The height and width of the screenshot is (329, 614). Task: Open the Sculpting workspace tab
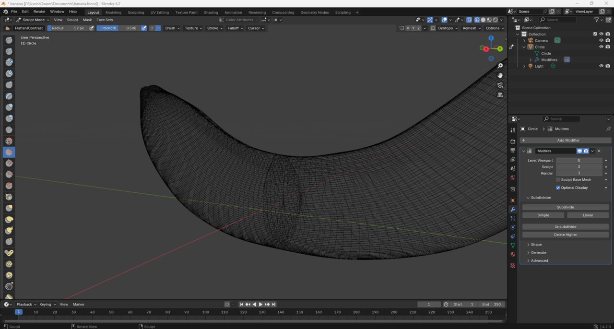click(136, 12)
